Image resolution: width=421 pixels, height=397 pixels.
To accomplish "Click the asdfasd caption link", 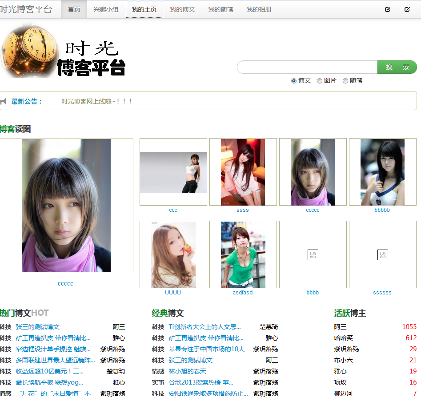I will pos(243,292).
